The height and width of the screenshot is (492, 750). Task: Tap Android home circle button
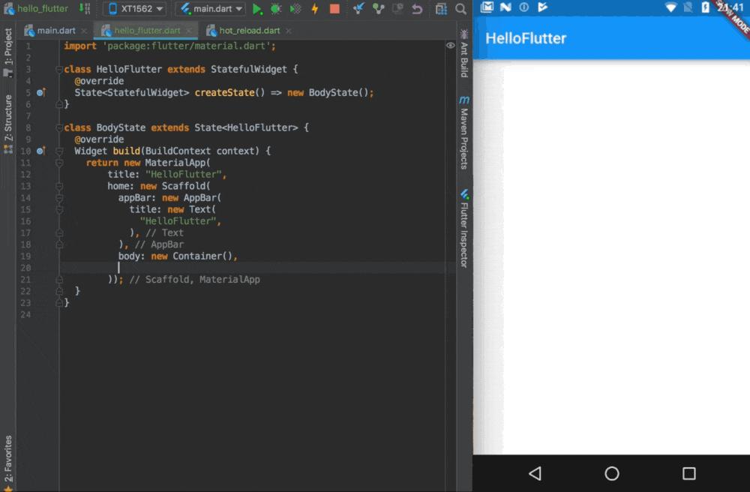[611, 473]
